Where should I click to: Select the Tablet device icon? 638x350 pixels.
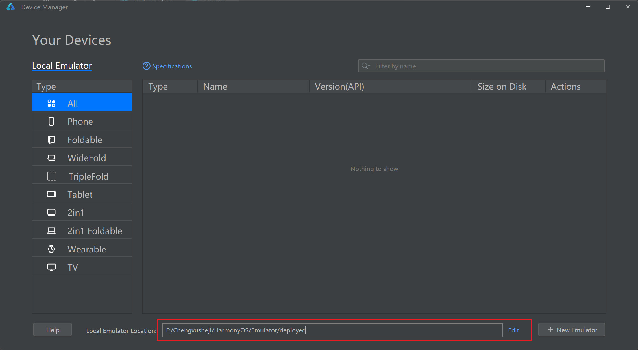tap(51, 194)
